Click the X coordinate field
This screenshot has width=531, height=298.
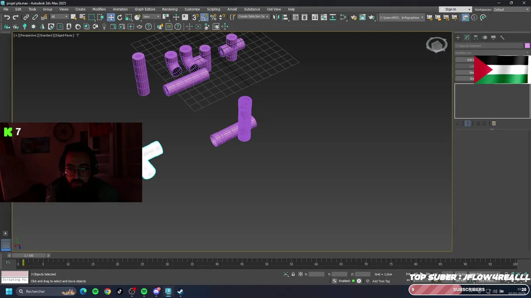pos(317,274)
